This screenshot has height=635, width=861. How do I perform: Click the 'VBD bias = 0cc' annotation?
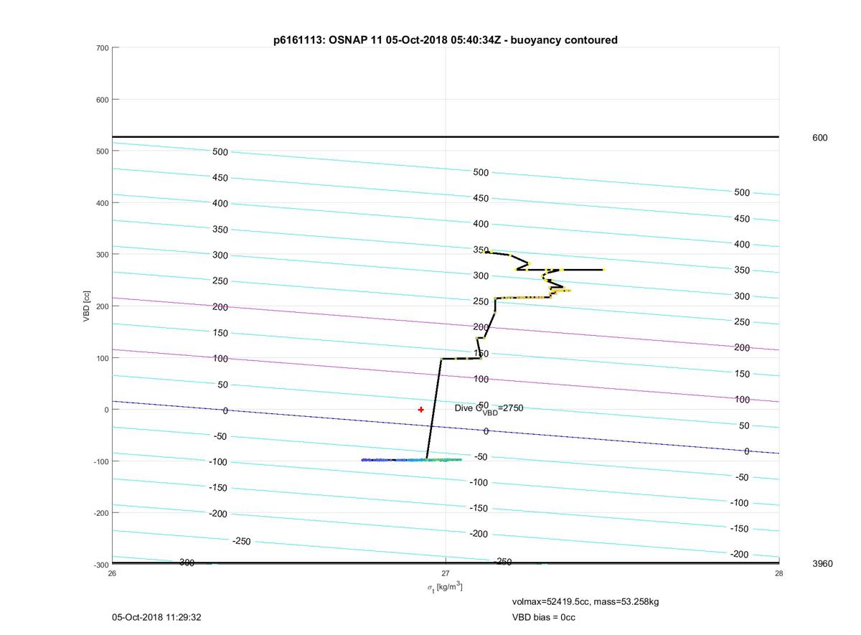[x=543, y=617]
